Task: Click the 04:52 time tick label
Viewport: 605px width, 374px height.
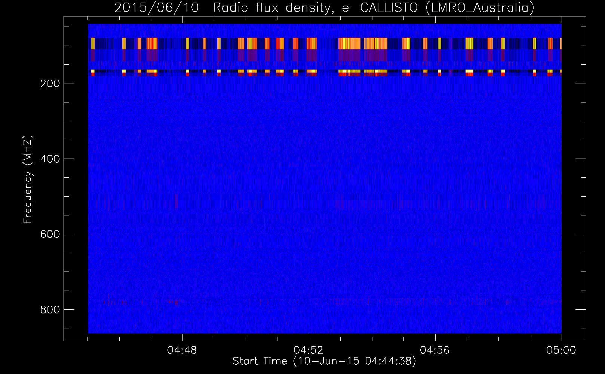Action: pyautogui.click(x=308, y=350)
